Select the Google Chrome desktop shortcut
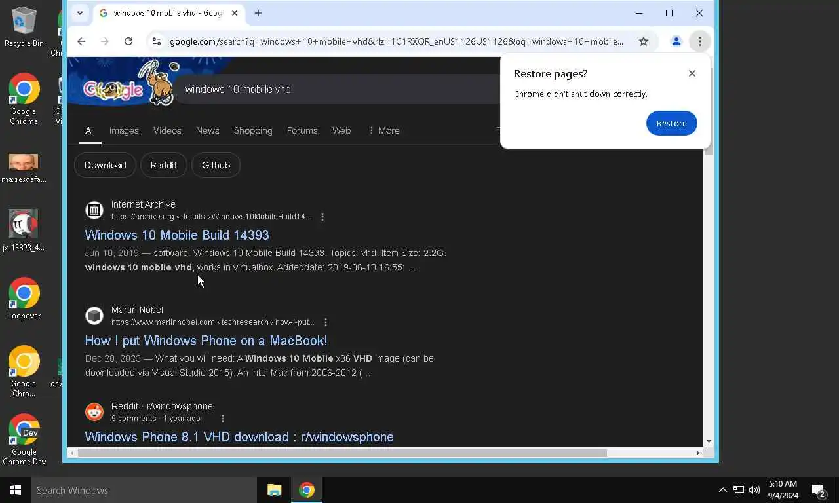Screen dimensions: 839x503 (24, 99)
